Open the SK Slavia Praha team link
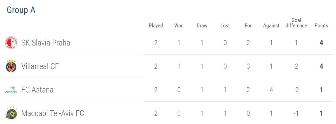336x124 pixels. coord(46,43)
